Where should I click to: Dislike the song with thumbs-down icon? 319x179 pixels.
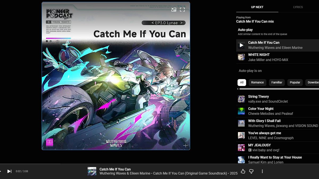point(251,171)
